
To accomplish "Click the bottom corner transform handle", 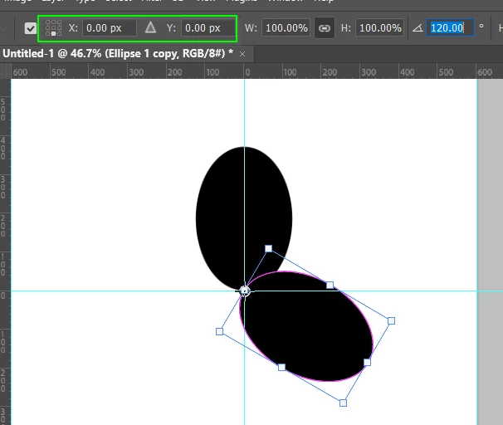I will (x=343, y=403).
